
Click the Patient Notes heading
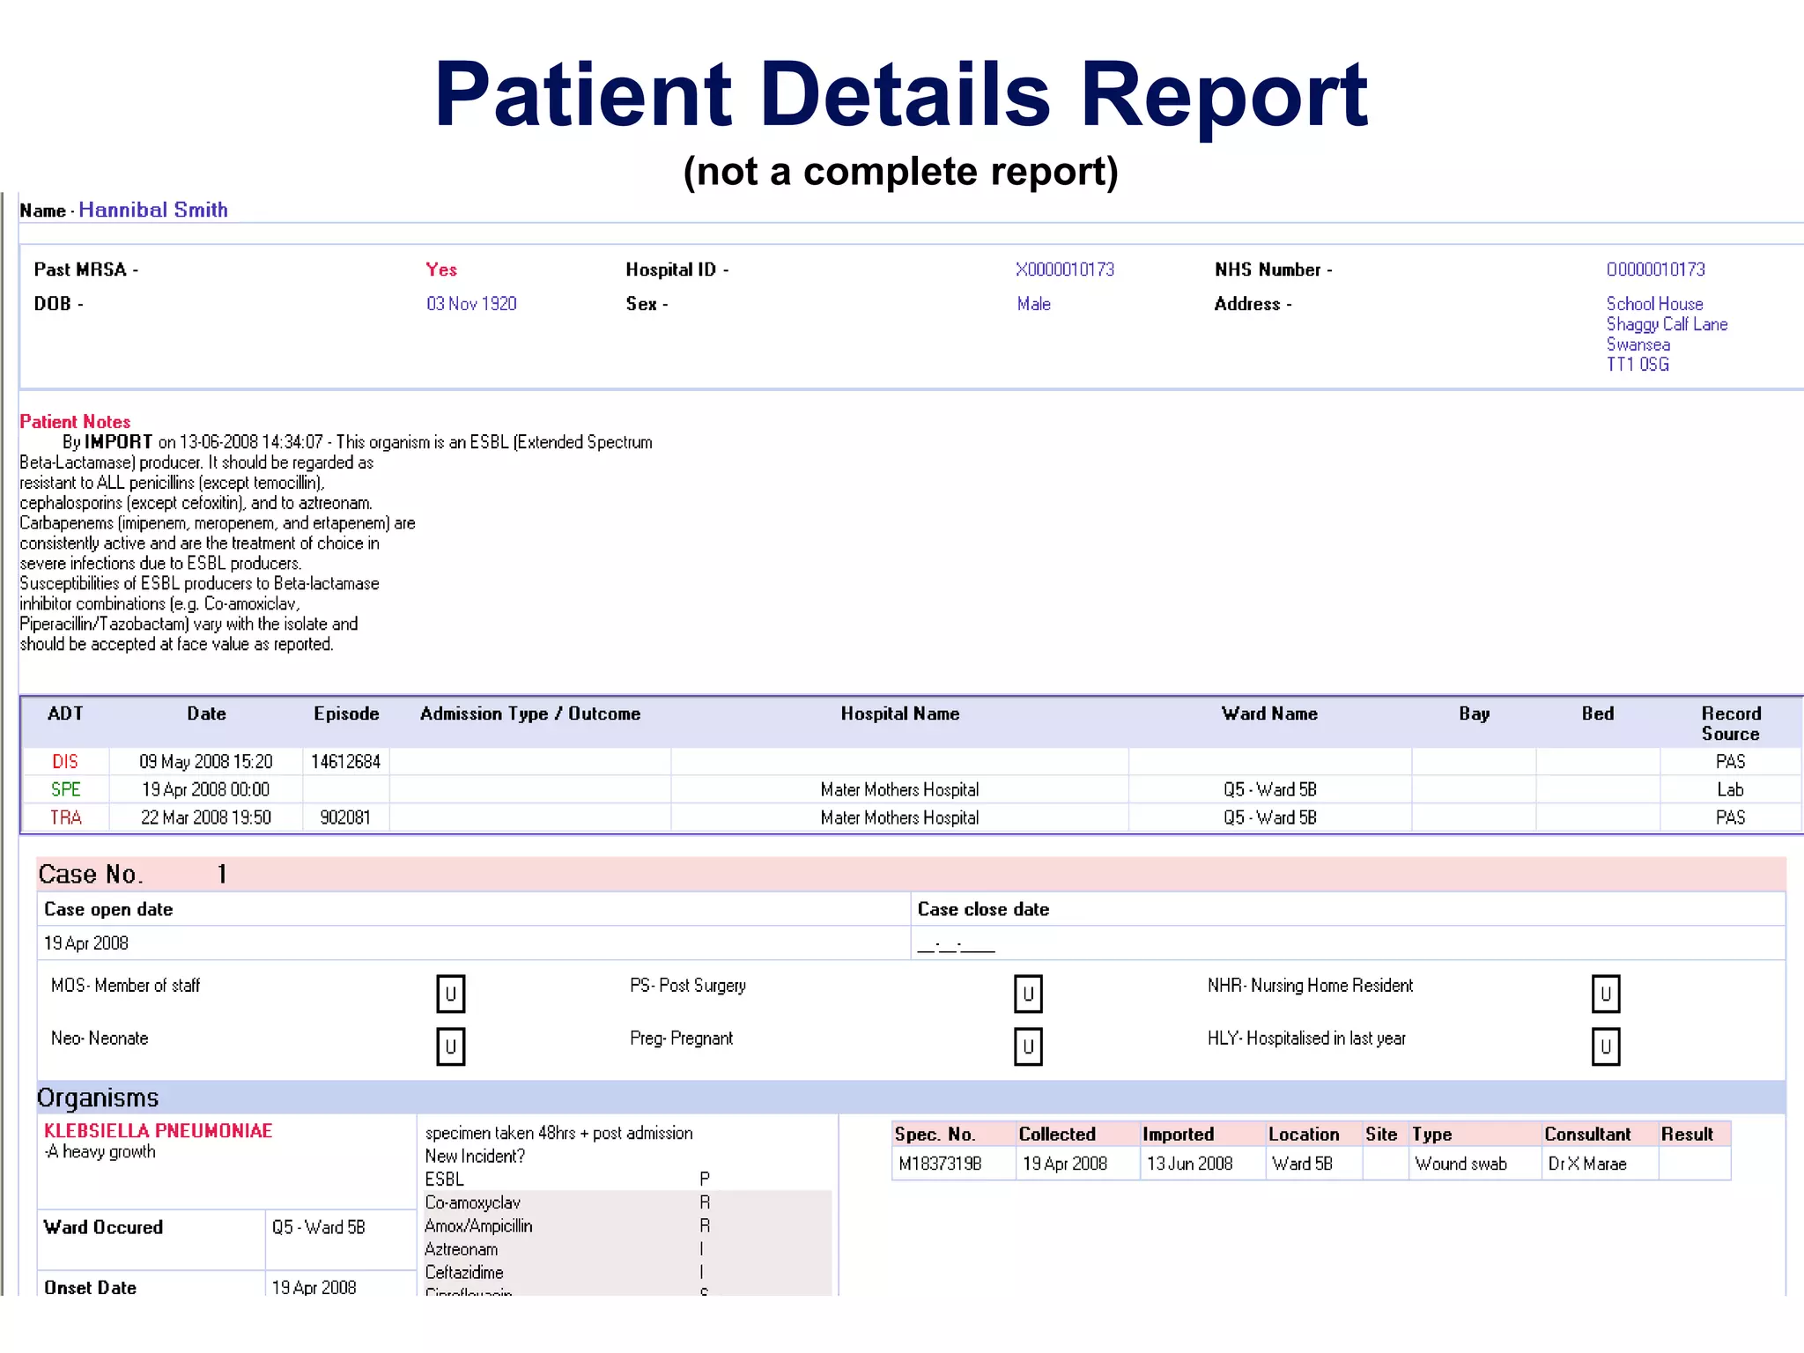pyautogui.click(x=75, y=422)
